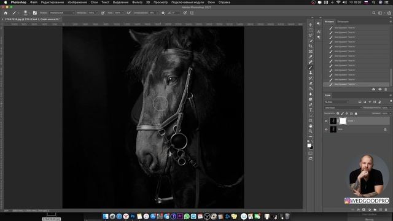Select the Magic Wand tool
393x221 pixels.
pyautogui.click(x=311, y=41)
